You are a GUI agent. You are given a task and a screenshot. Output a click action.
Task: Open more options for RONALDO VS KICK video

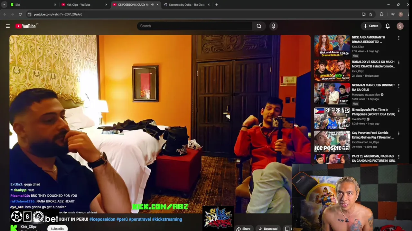click(x=399, y=62)
